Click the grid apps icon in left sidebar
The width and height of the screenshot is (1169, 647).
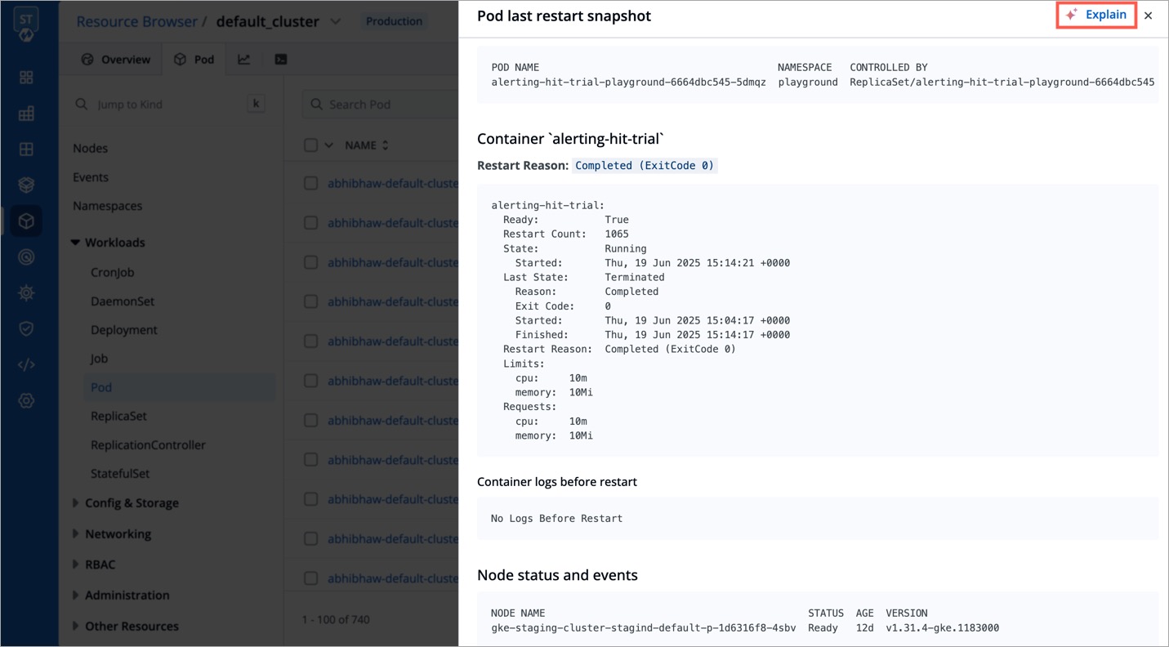[26, 77]
